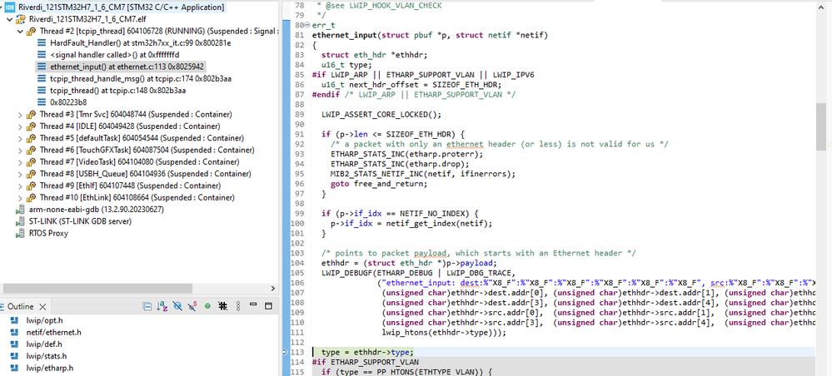Click the include icon beside lwip/opt.h
The width and height of the screenshot is (832, 376).
click(x=15, y=320)
